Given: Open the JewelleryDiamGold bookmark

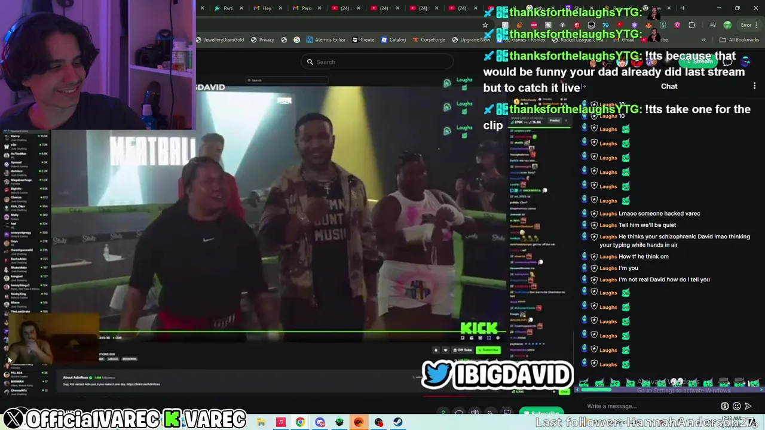Looking at the screenshot, I should pyautogui.click(x=220, y=40).
